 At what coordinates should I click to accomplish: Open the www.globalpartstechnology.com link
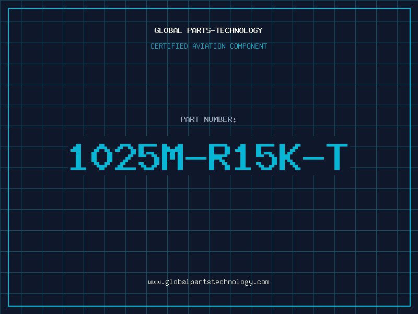tap(208, 282)
